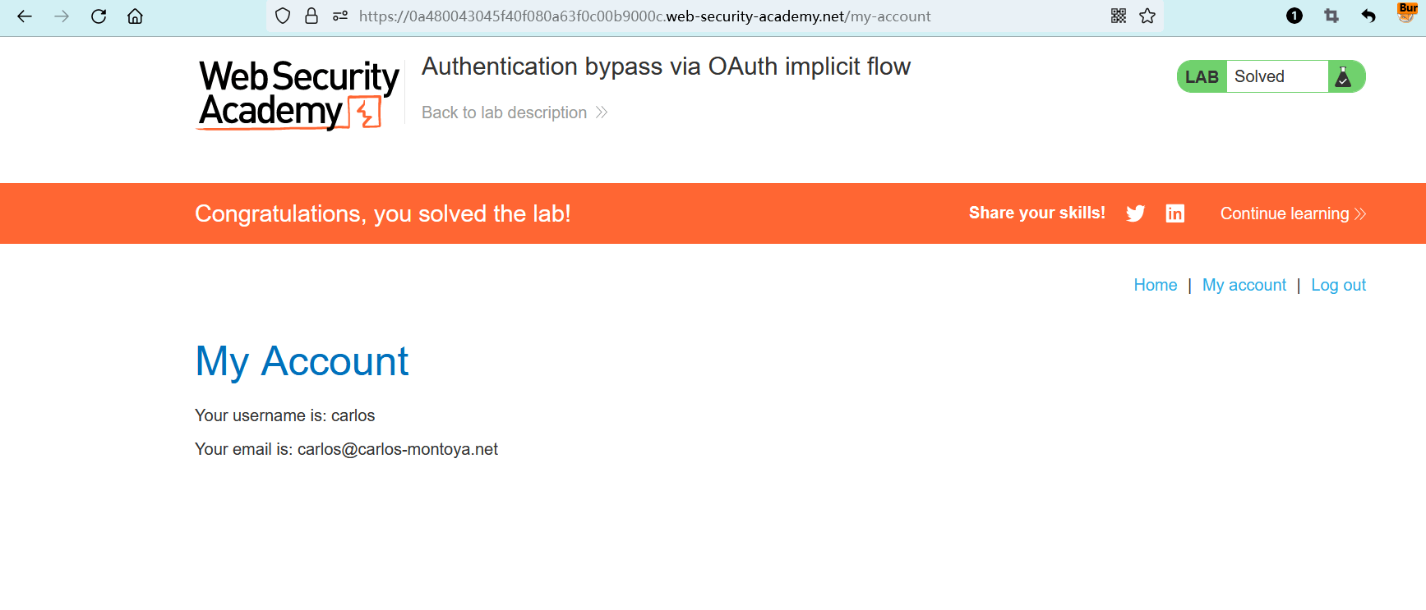Open the My account link
Image resolution: width=1426 pixels, height=610 pixels.
(x=1244, y=285)
